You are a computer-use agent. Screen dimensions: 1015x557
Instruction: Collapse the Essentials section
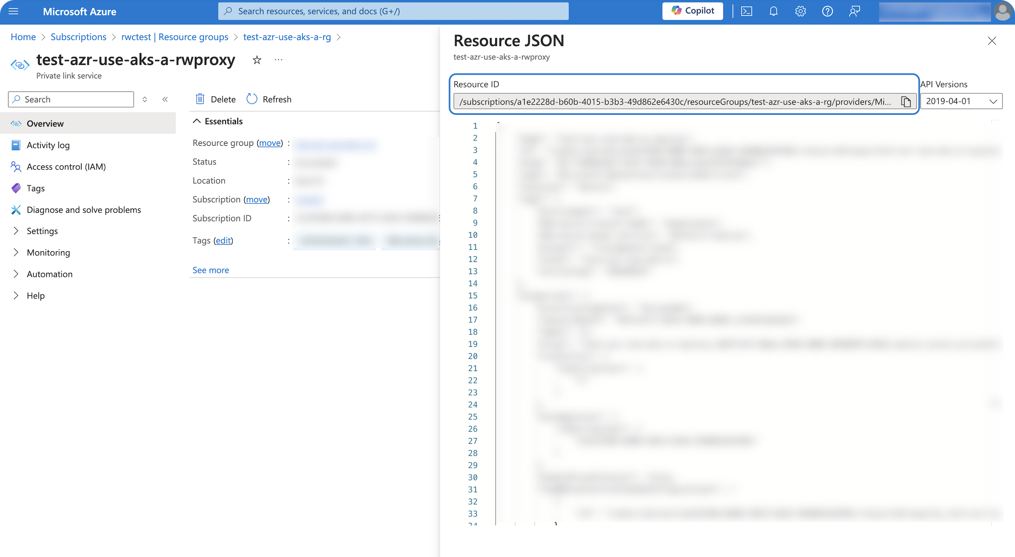(197, 121)
